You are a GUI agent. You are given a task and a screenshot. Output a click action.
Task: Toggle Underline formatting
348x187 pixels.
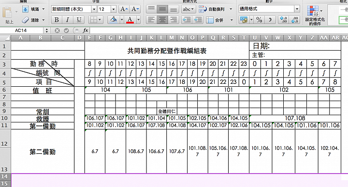[79, 20]
